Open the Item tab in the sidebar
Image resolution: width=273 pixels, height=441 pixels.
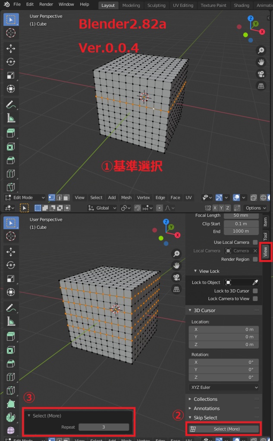click(x=265, y=222)
